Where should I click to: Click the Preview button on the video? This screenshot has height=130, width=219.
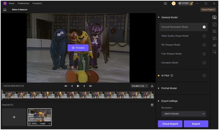(x=78, y=48)
